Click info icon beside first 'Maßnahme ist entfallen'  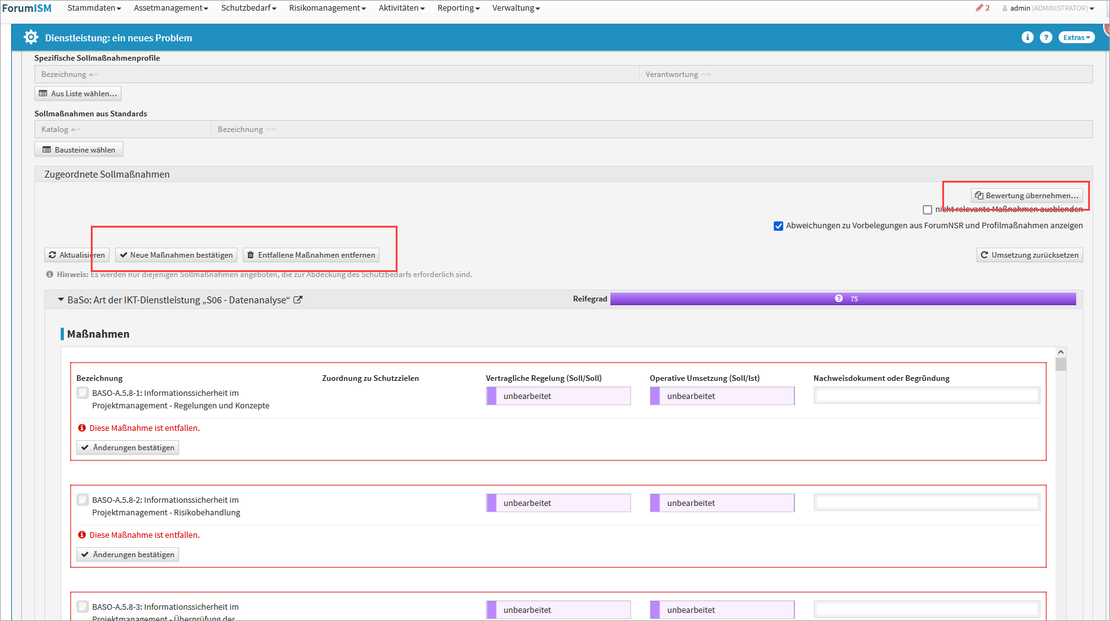click(82, 428)
